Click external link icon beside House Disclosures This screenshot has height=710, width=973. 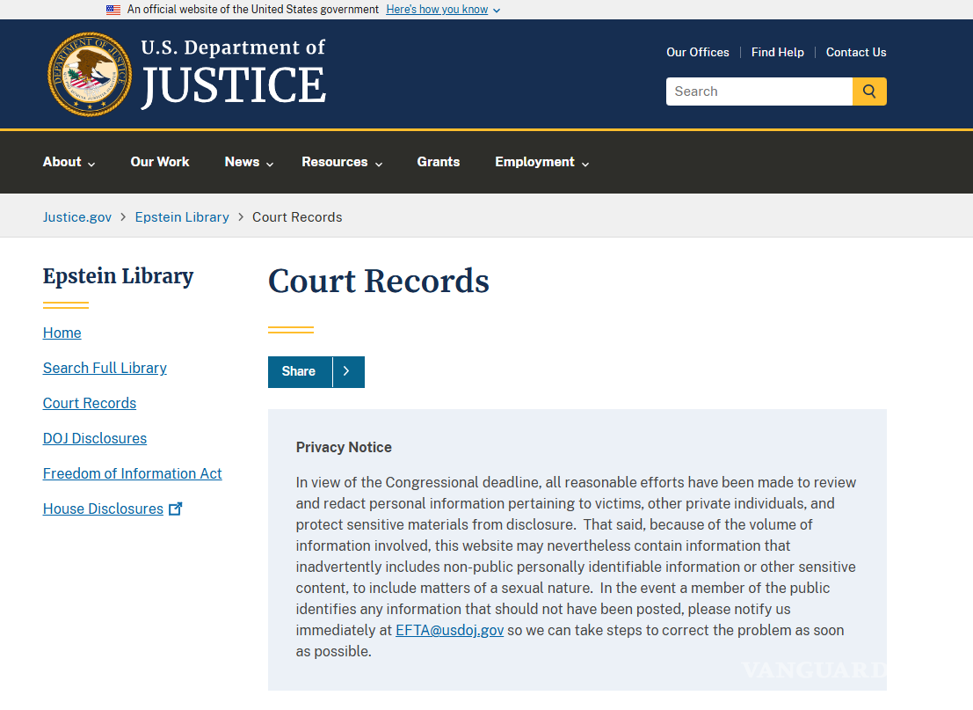point(175,509)
